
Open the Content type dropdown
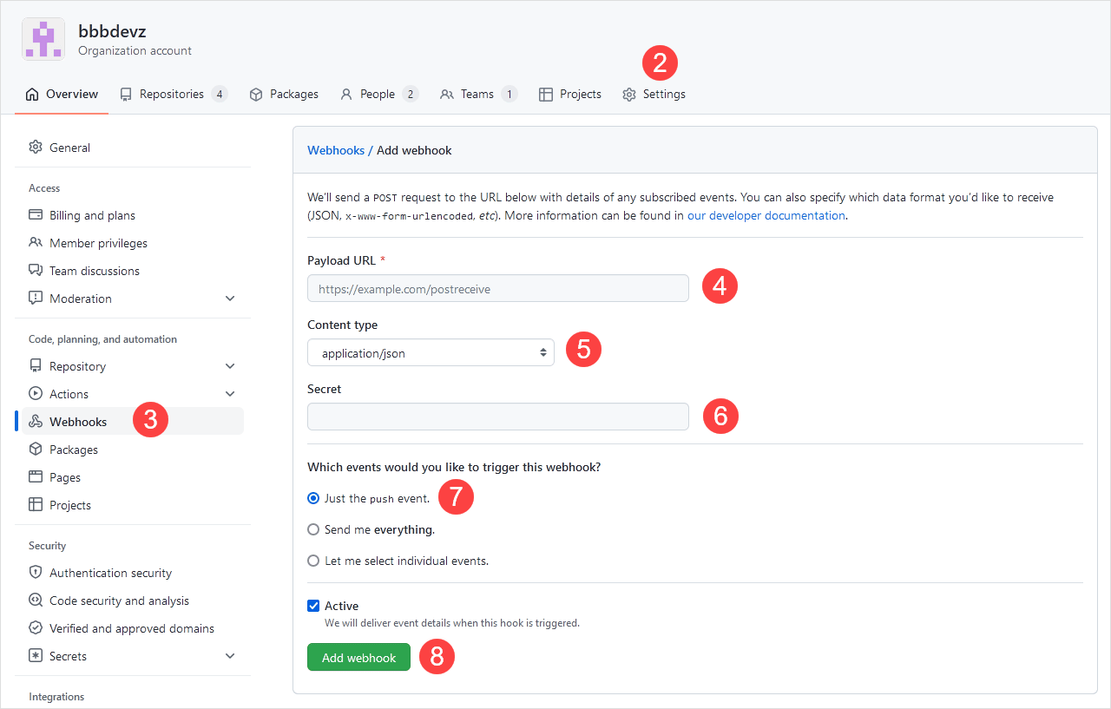431,352
